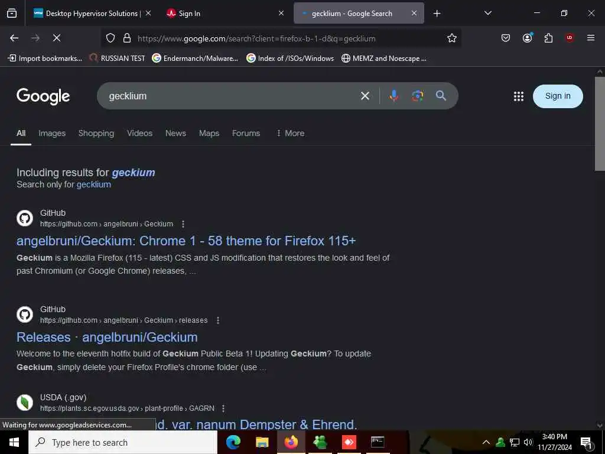
Task: Search by image with Google Lens
Action: point(418,96)
